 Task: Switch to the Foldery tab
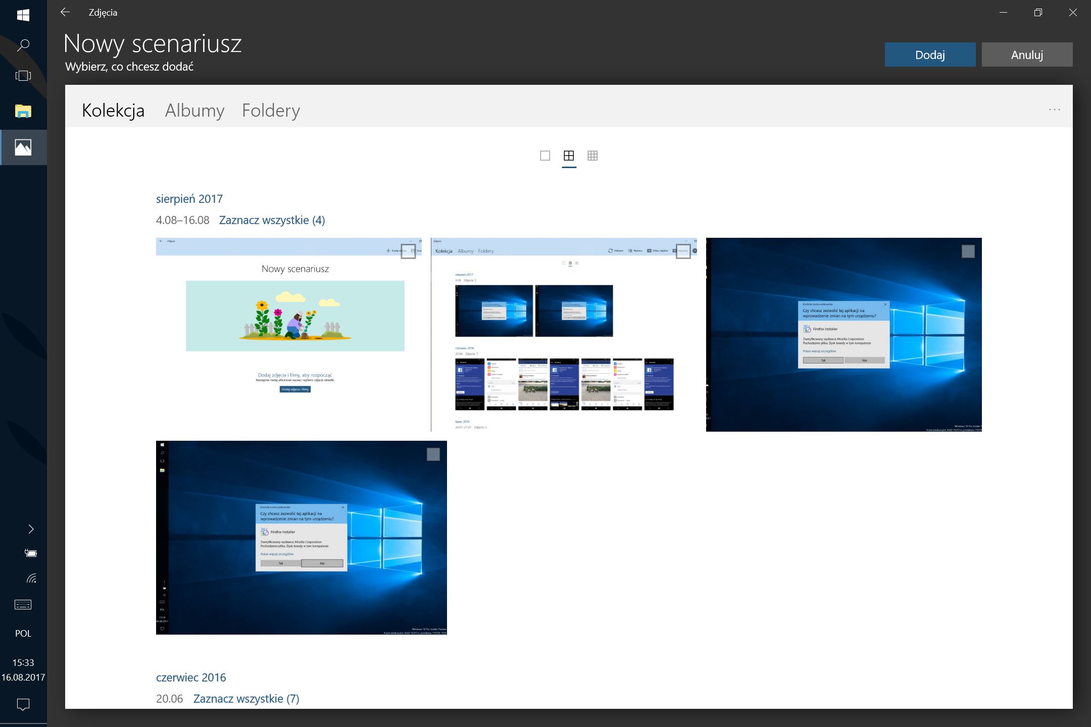(x=271, y=110)
